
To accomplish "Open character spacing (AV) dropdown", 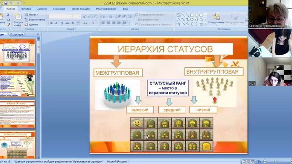I will (78, 23).
